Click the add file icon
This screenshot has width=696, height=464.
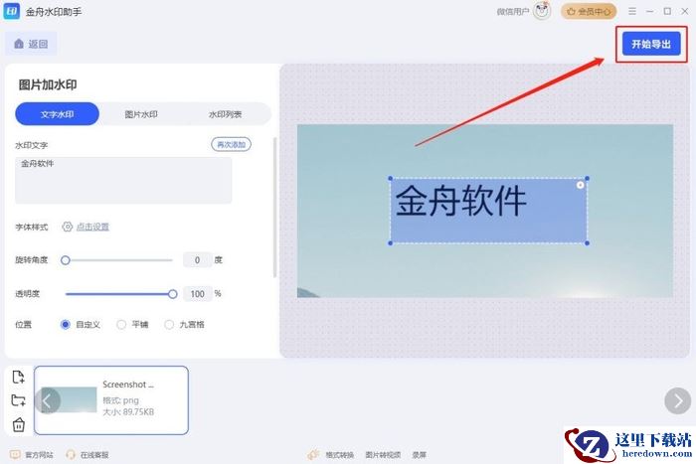(18, 377)
